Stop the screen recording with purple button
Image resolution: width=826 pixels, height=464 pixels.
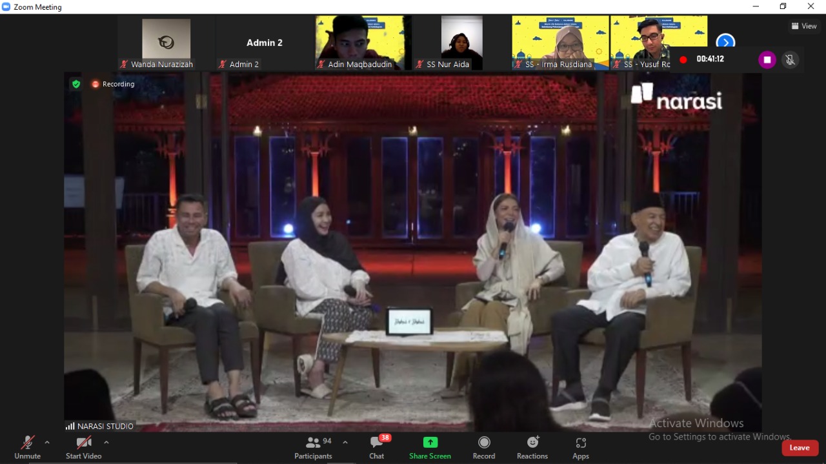pos(767,60)
